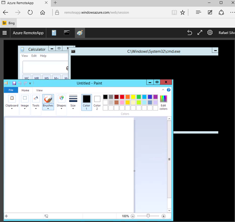235x222 pixels.
Task: Expand the Tools group dropdown
Action: (x=36, y=102)
